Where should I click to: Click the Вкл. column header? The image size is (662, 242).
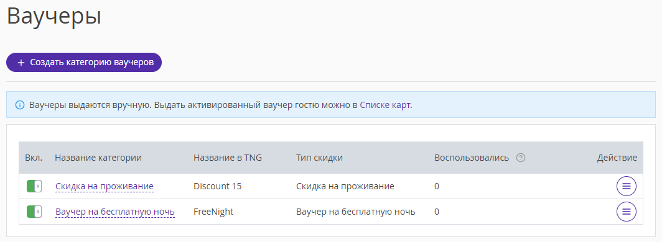tap(34, 158)
